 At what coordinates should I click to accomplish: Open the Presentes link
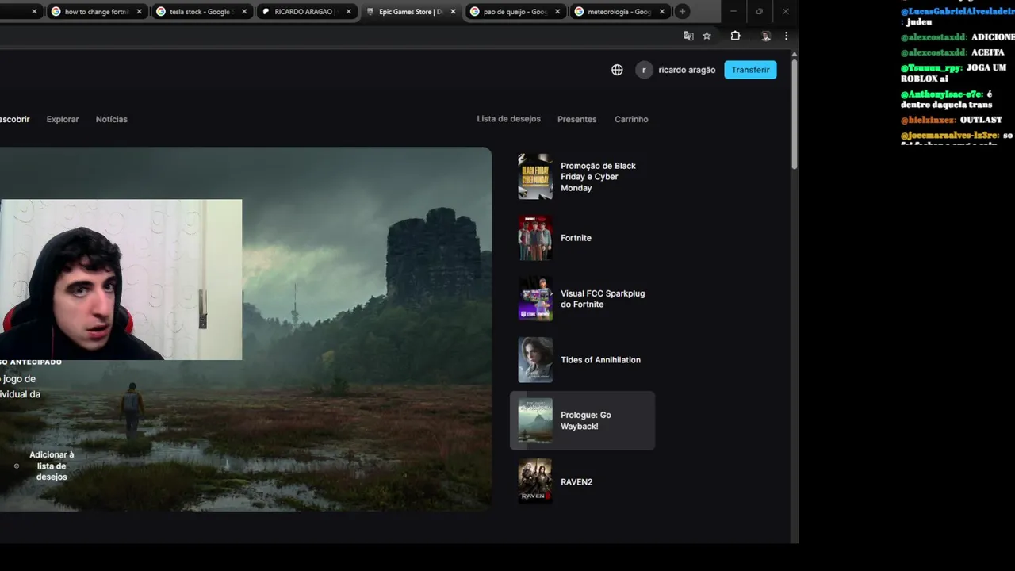pyautogui.click(x=576, y=119)
